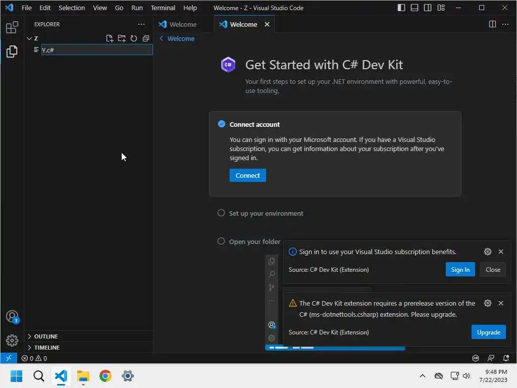Open the View menu
The width and height of the screenshot is (517, 388).
click(99, 8)
